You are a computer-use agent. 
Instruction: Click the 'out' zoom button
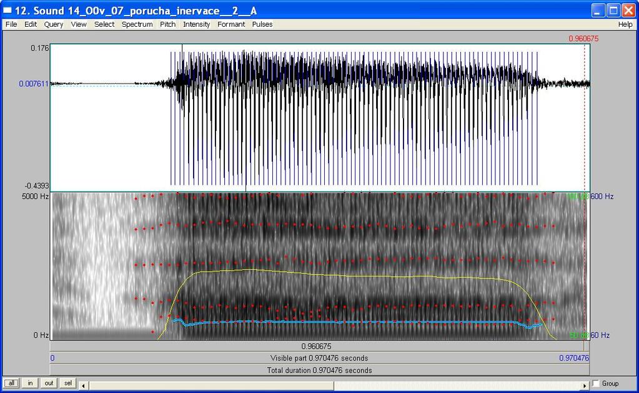coord(49,383)
